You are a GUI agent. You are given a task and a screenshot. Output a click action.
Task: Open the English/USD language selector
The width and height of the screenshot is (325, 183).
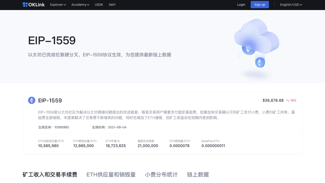coord(291,5)
